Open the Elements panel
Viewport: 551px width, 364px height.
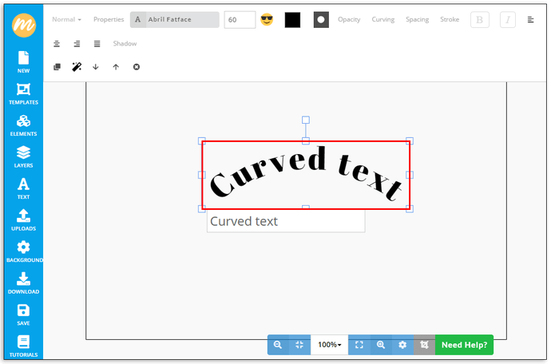(x=23, y=125)
